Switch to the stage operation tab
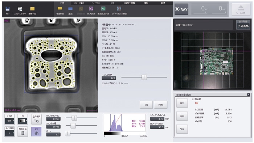Screen dimensions: 254x143 [79, 3]
